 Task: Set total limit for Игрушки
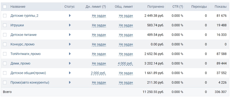click(x=126, y=25)
